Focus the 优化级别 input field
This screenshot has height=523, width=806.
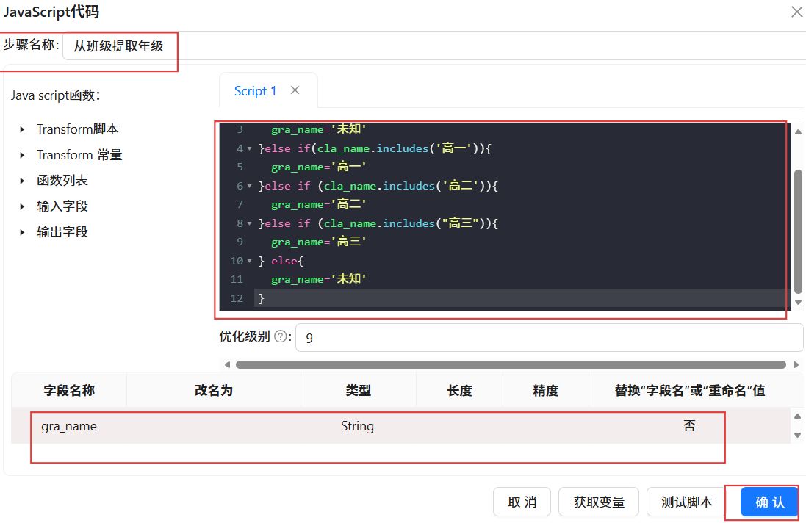pos(549,338)
